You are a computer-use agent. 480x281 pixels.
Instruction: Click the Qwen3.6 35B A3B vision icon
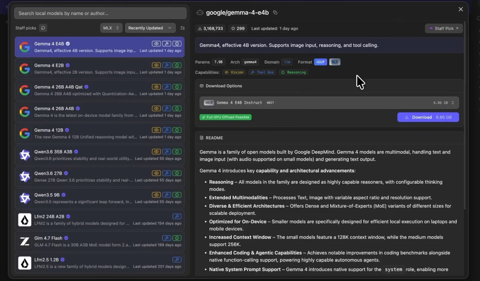click(x=156, y=152)
